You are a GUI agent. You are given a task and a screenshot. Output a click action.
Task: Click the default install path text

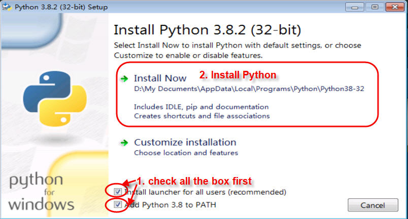pyautogui.click(x=249, y=89)
